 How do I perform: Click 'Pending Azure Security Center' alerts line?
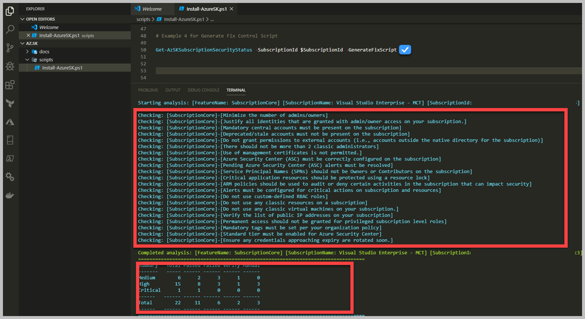[x=265, y=165]
